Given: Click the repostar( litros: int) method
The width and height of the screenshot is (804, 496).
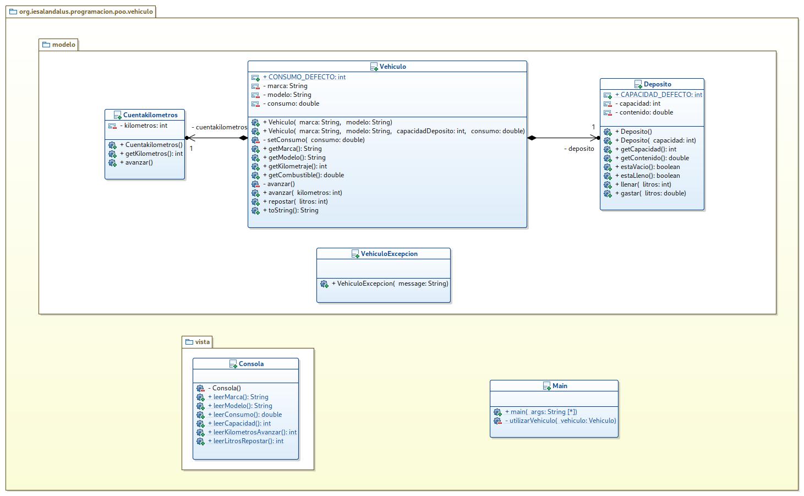Looking at the screenshot, I should tap(296, 201).
